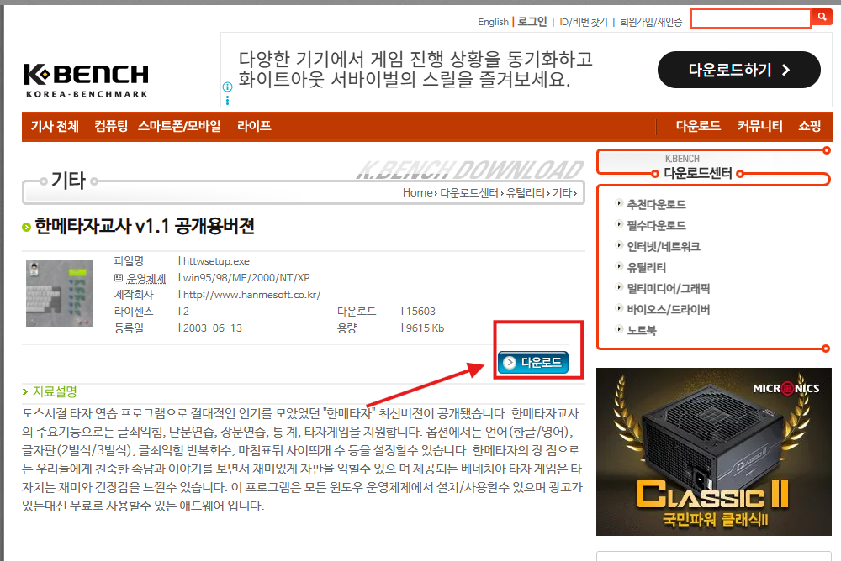Open 컴퓨팅 menu item

(x=111, y=127)
